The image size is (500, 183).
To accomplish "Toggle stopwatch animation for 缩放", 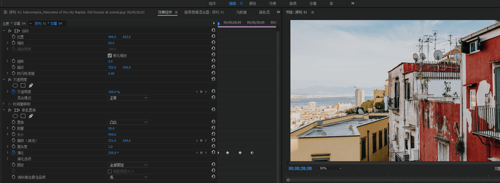I will pos(13,43).
